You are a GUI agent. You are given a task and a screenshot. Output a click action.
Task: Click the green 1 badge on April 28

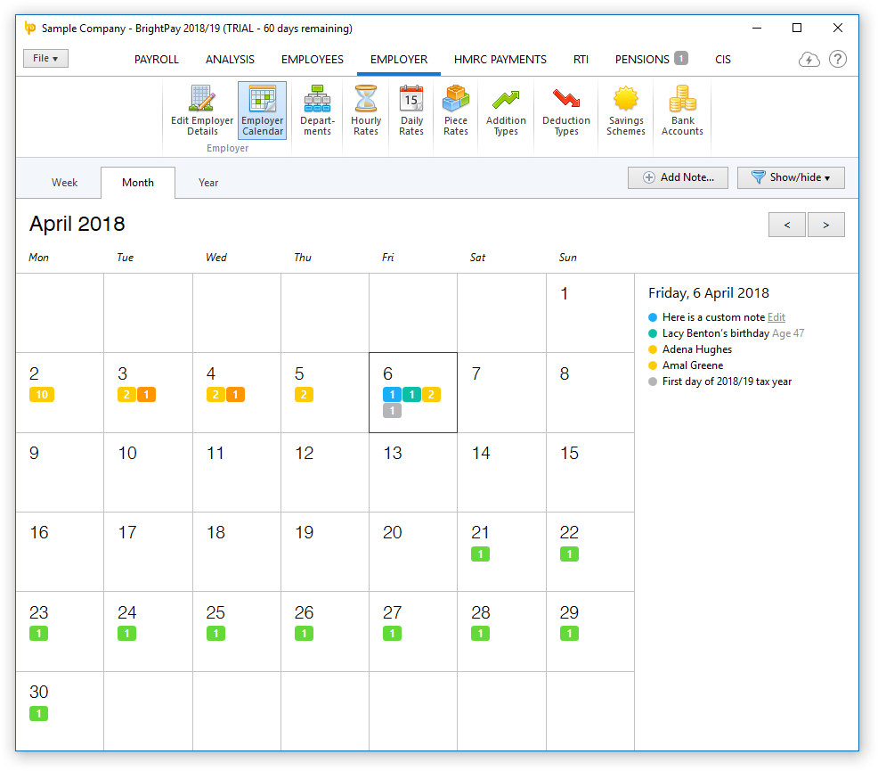[481, 634]
